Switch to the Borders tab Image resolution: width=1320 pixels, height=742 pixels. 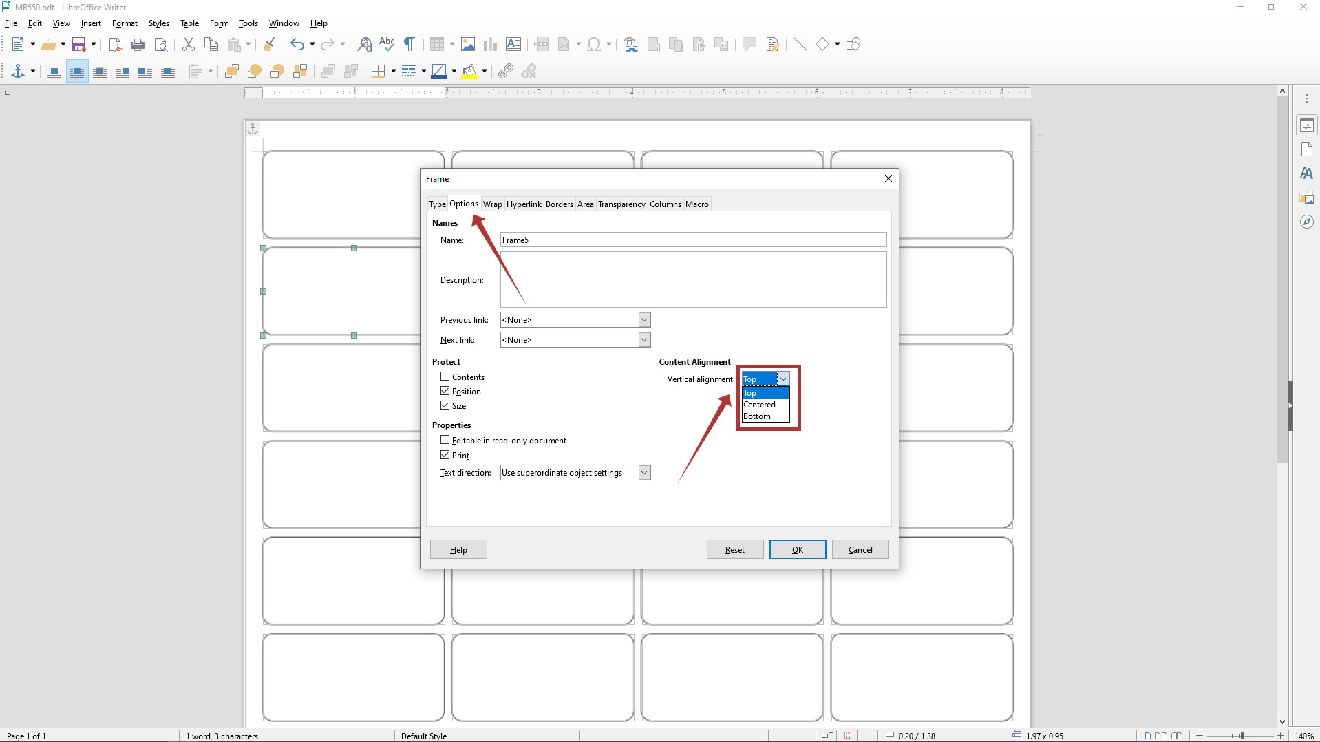point(559,204)
